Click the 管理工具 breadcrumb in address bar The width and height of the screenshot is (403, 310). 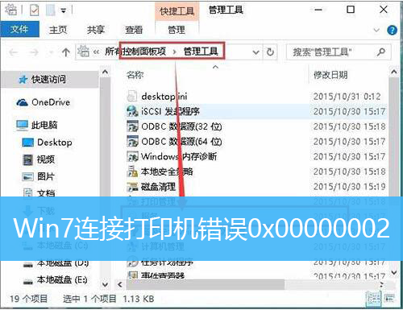(x=201, y=52)
